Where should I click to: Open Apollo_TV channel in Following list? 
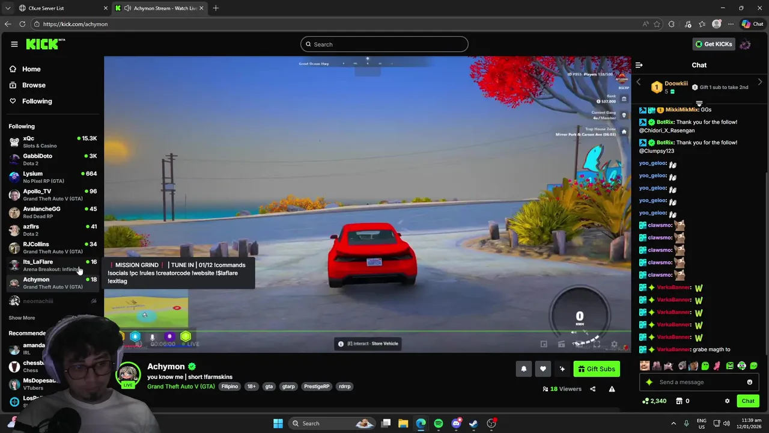point(53,194)
